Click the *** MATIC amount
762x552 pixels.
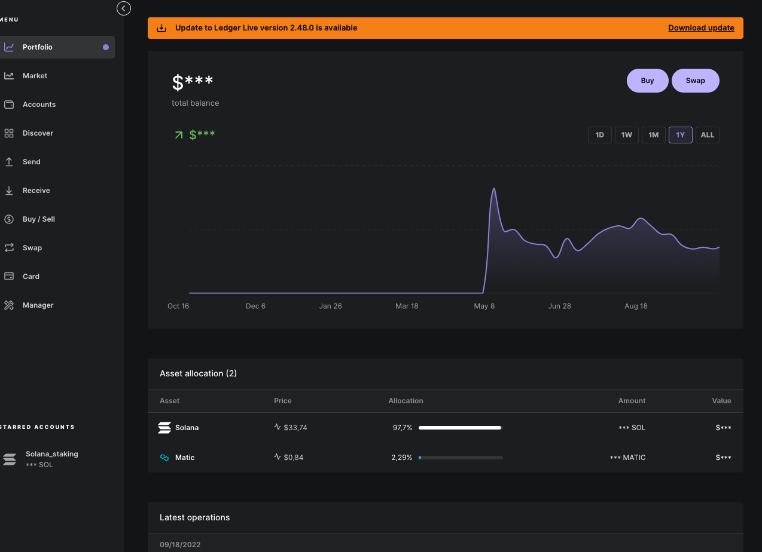627,458
